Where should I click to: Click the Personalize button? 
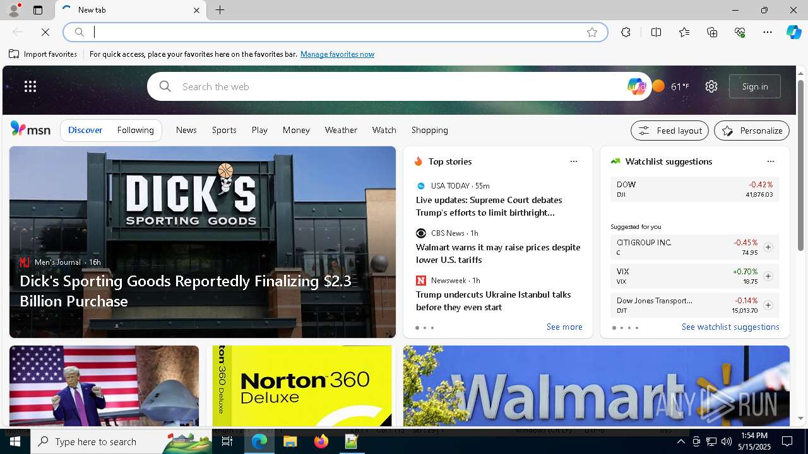pos(752,131)
